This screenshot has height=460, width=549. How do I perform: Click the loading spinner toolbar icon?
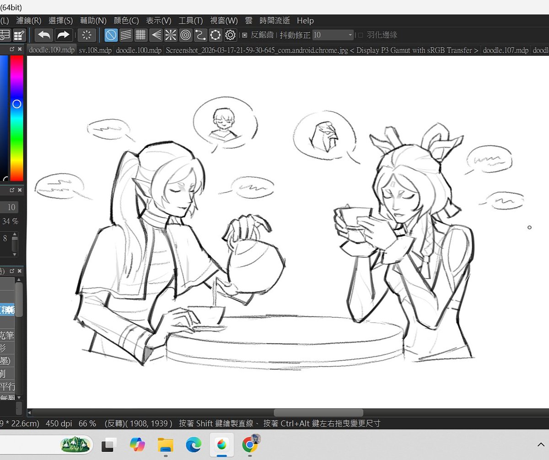click(x=86, y=35)
